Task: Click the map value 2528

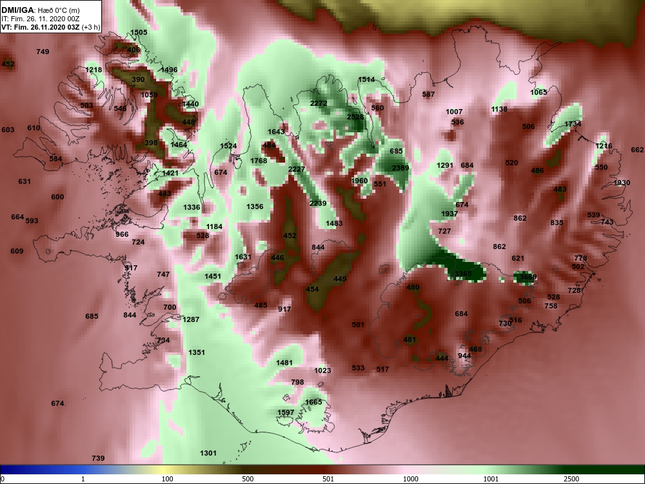Action: (x=355, y=117)
